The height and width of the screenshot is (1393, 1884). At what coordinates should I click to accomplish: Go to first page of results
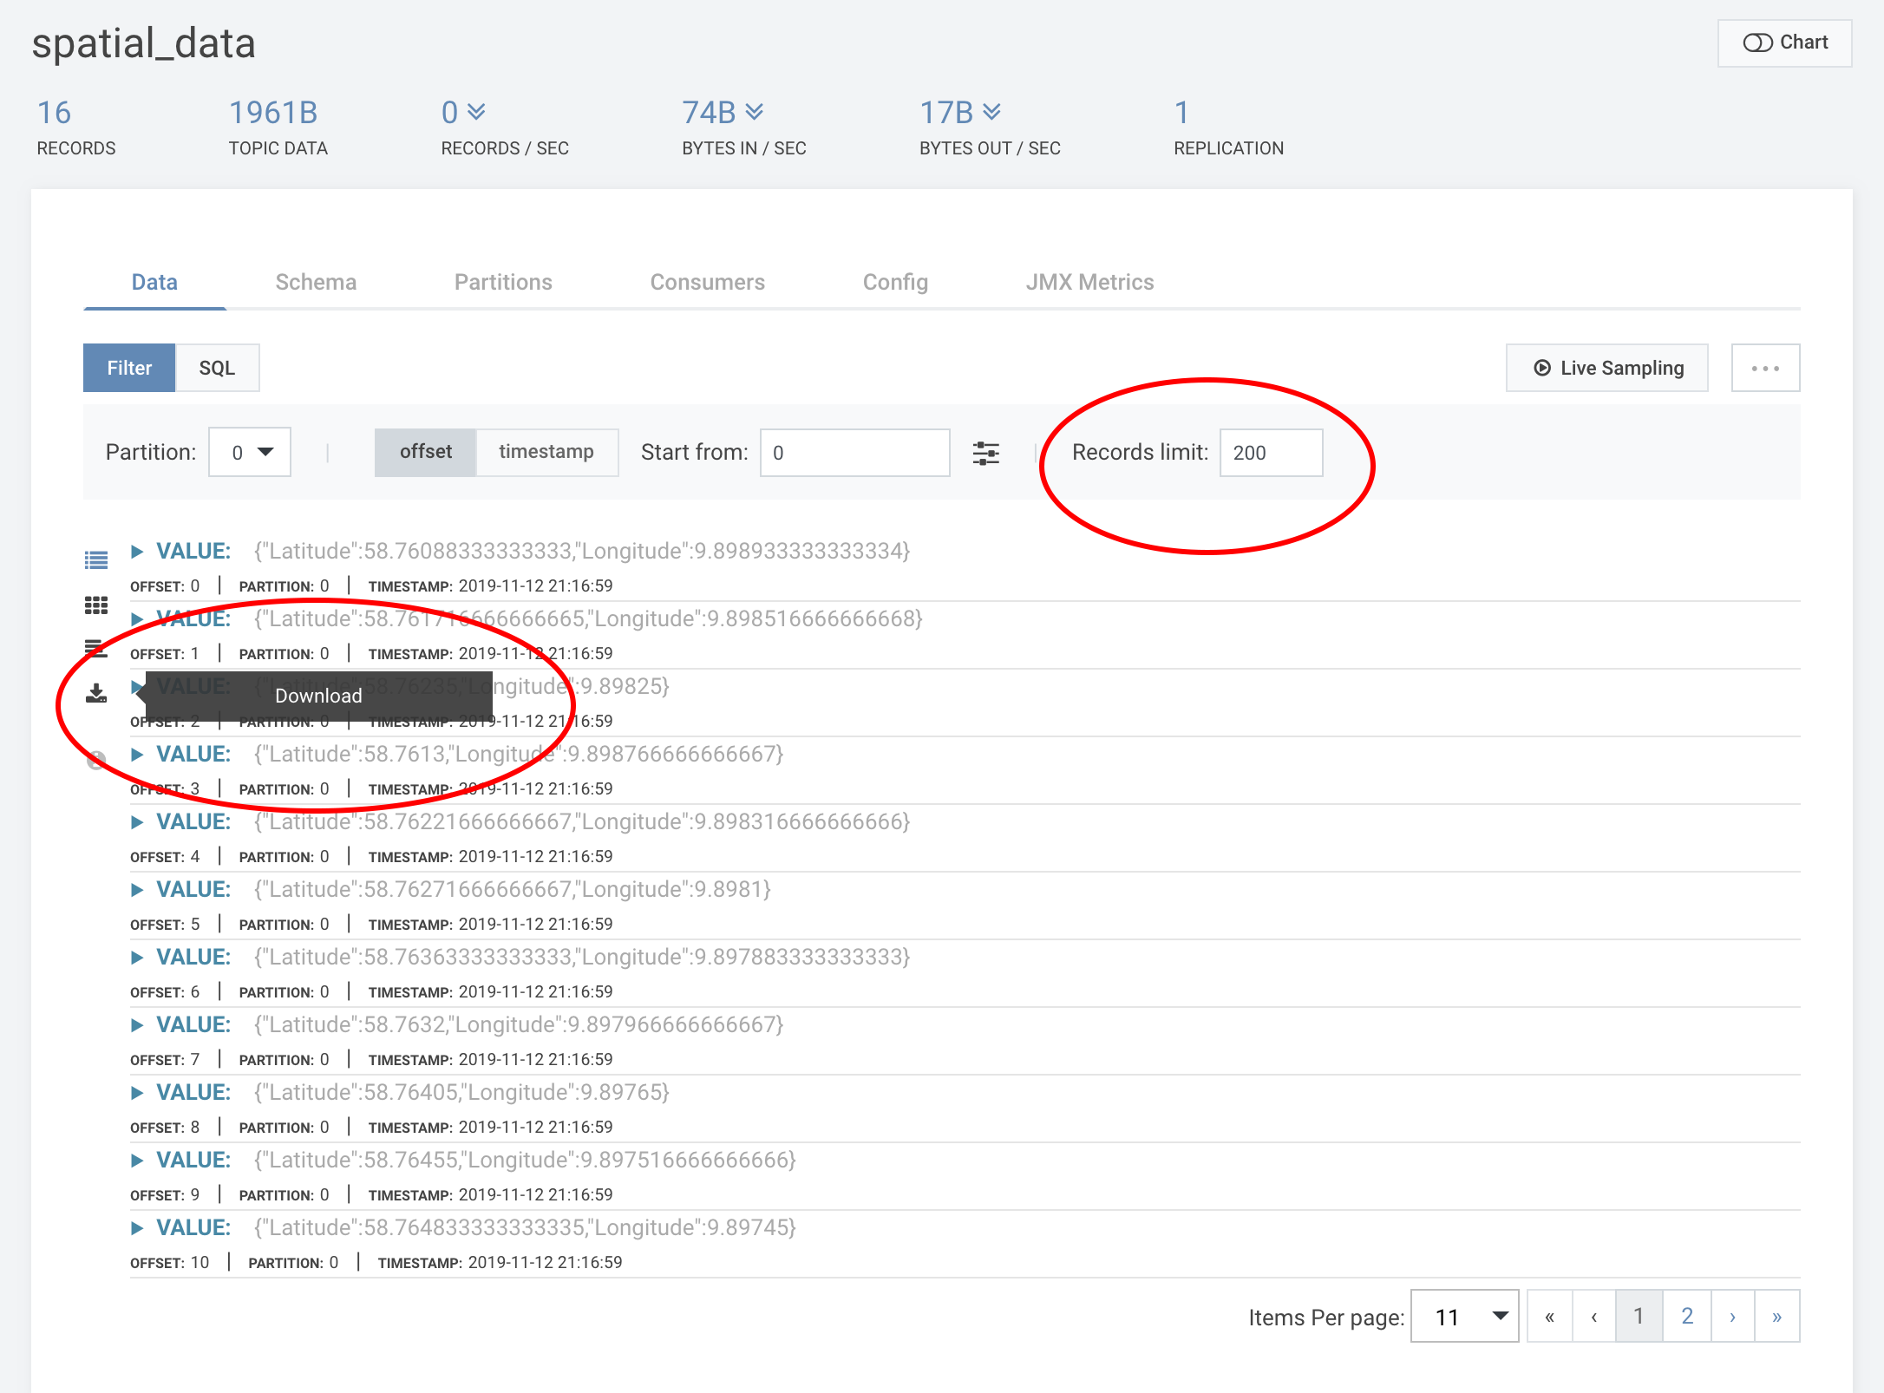(1550, 1317)
